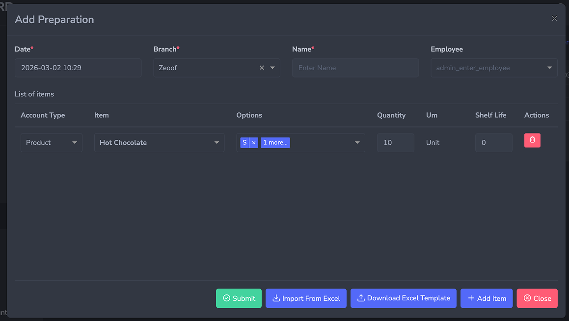Open the Employee dropdown
Viewport: 569px width, 321px height.
(x=494, y=68)
